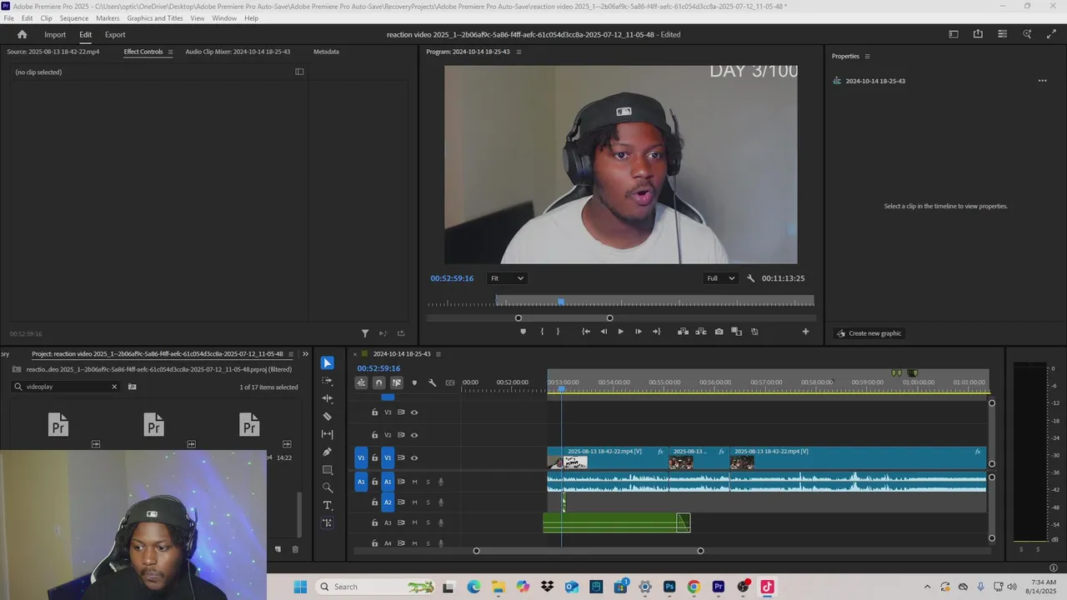Open the workspaces icon in header
The height and width of the screenshot is (600, 1067).
[954, 34]
